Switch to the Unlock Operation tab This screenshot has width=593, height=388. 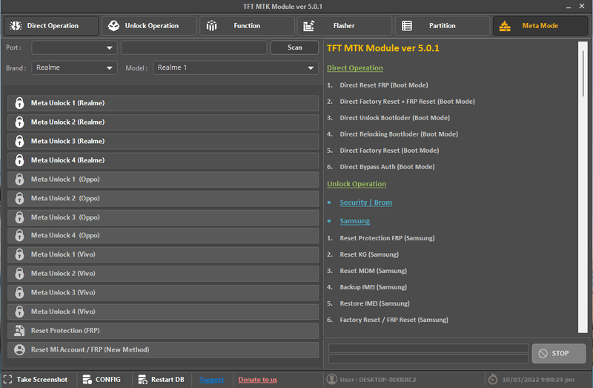[x=149, y=26]
